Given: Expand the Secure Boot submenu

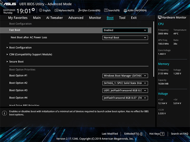Looking at the screenshot, I should point(16,62).
